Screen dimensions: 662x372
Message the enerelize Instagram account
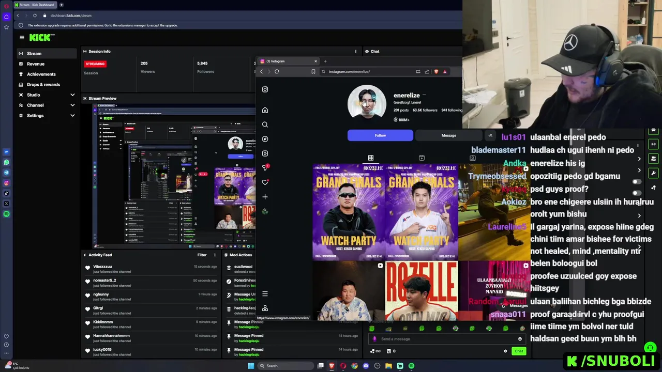[x=448, y=135]
